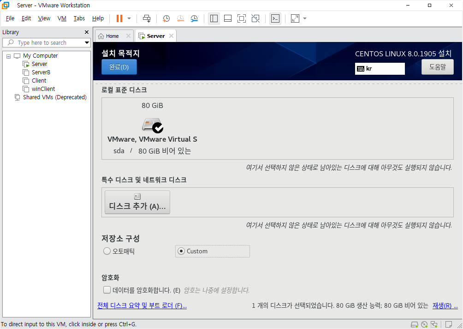The width and height of the screenshot is (463, 329).
Task: Click the 재생(R) refresh link
Action: pos(445,305)
